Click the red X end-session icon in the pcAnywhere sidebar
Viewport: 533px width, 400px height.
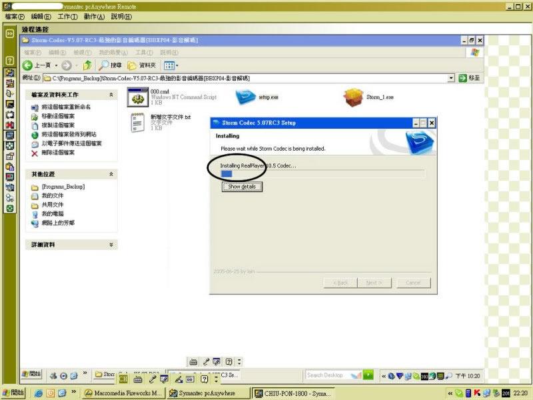[10, 125]
